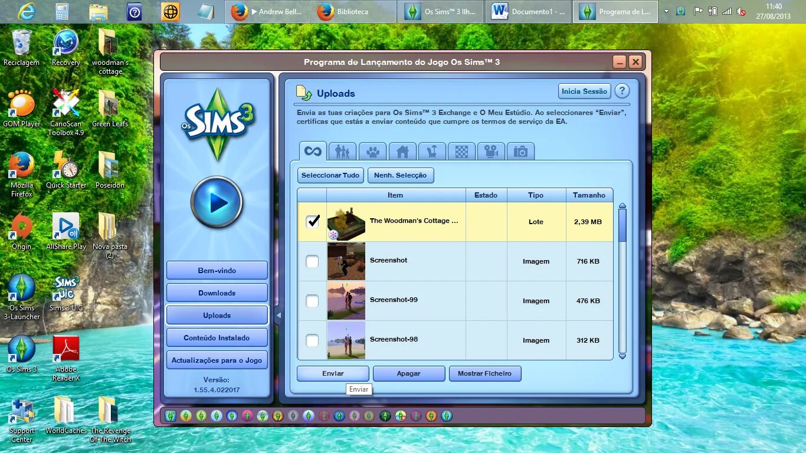The width and height of the screenshot is (806, 453).
Task: Open Internet Explorer from the taskbar
Action: pos(27,11)
